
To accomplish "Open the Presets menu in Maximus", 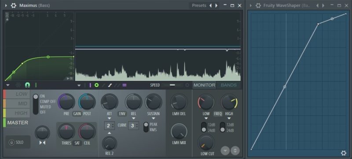I will [x=199, y=5].
